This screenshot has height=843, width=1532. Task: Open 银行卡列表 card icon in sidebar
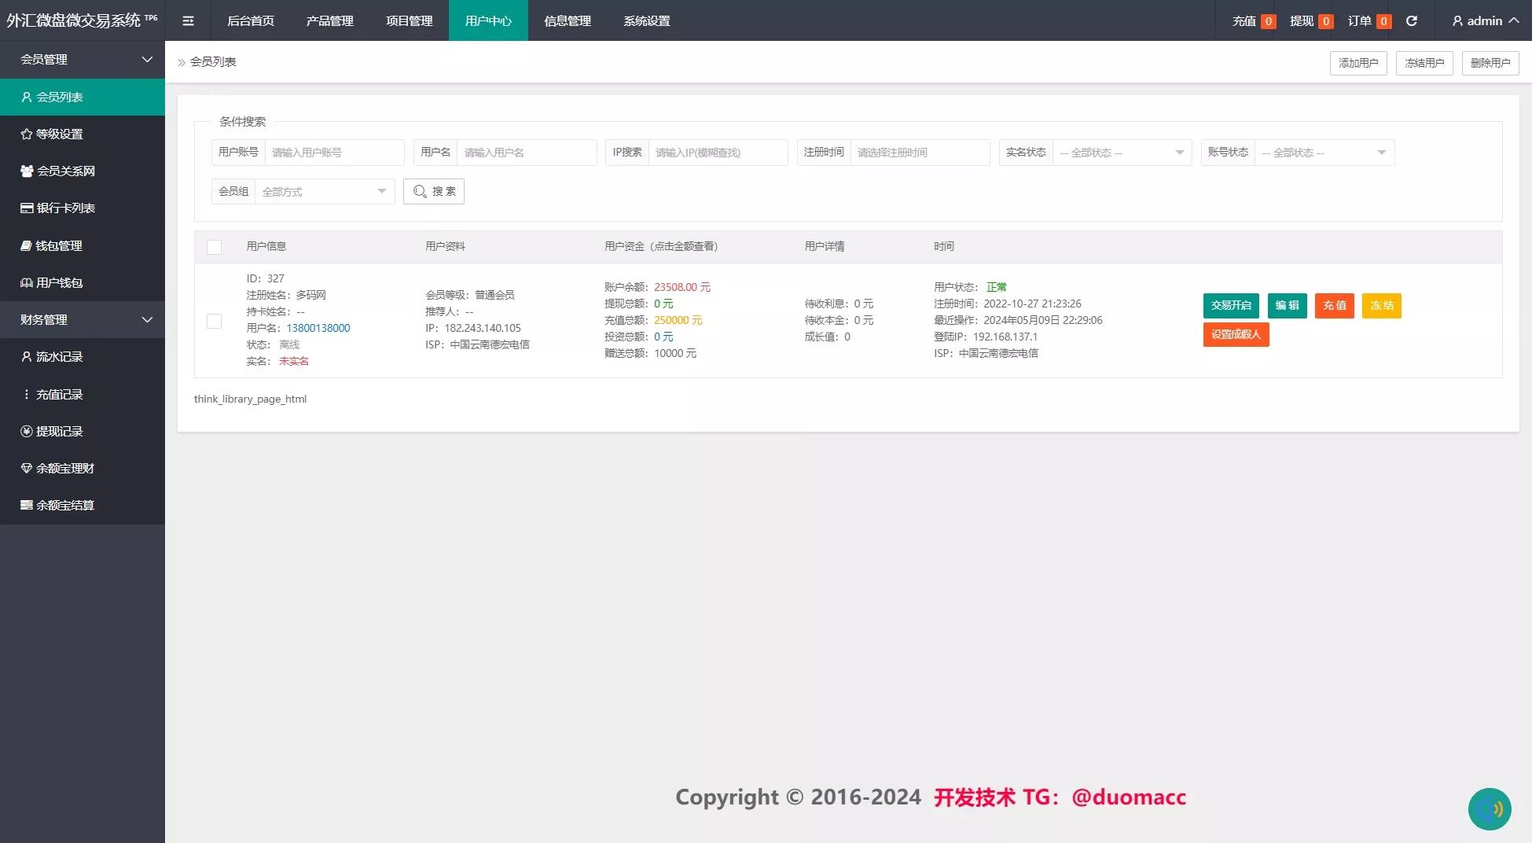tap(27, 208)
